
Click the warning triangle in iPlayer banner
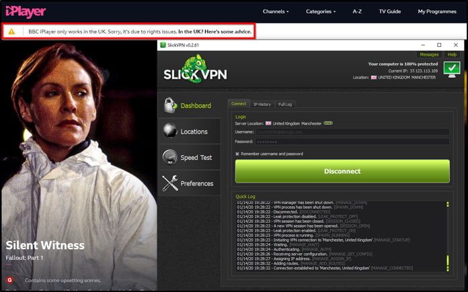tap(11, 32)
